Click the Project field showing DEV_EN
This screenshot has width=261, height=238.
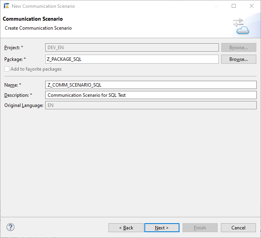pos(132,48)
